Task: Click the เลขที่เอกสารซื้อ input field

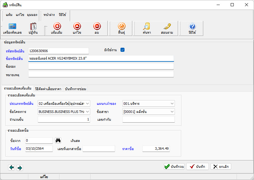Action: [x=99, y=148]
